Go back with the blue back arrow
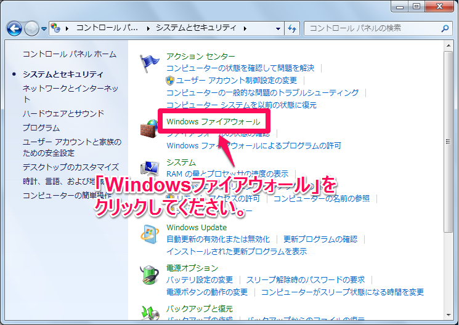Viewport: 459px width, 325px height. pyautogui.click(x=14, y=28)
